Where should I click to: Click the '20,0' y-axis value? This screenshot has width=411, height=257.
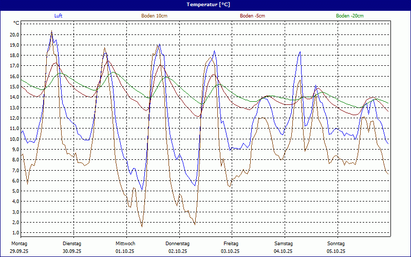click(14, 34)
